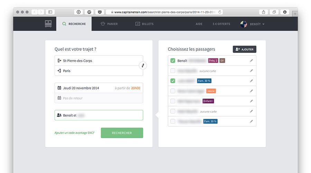Uncheck the checked Fam. 30 % passenger
The width and height of the screenshot is (311, 173).
coord(173,81)
